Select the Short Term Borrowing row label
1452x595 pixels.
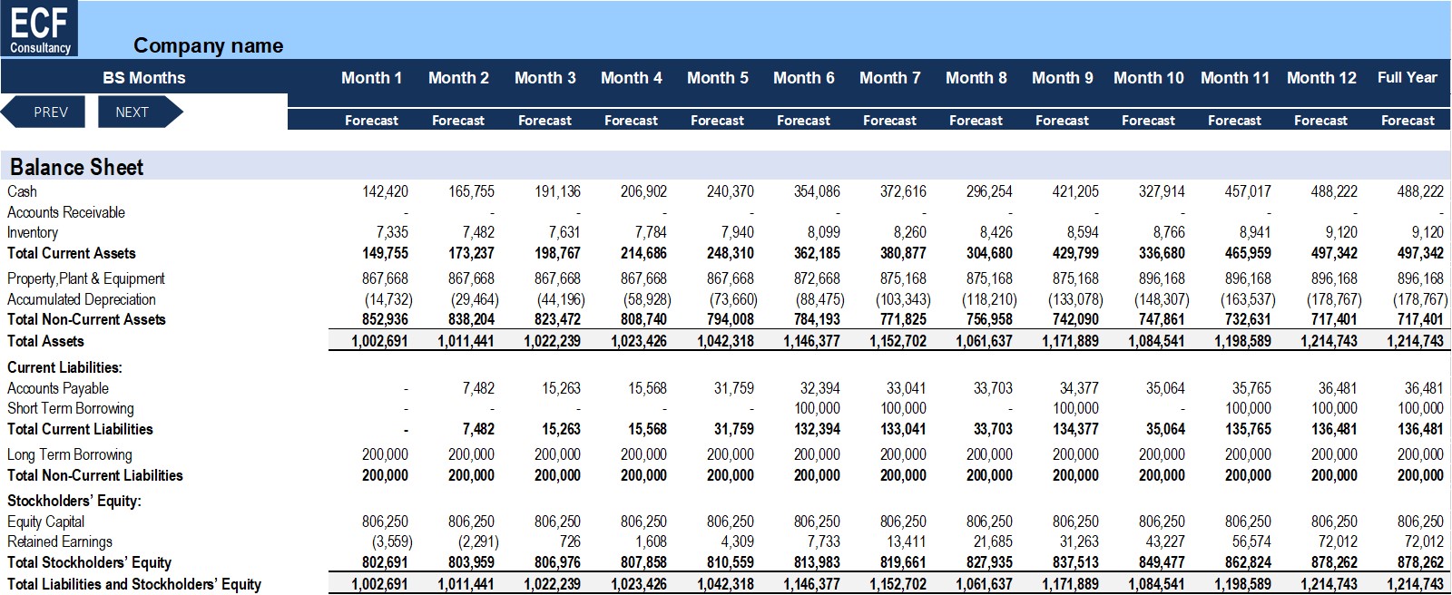point(70,408)
